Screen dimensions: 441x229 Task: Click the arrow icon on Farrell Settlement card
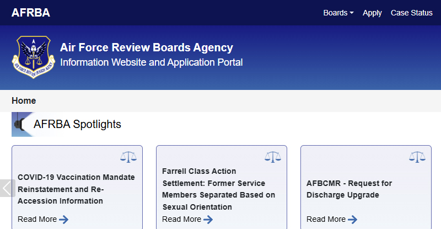click(x=208, y=220)
